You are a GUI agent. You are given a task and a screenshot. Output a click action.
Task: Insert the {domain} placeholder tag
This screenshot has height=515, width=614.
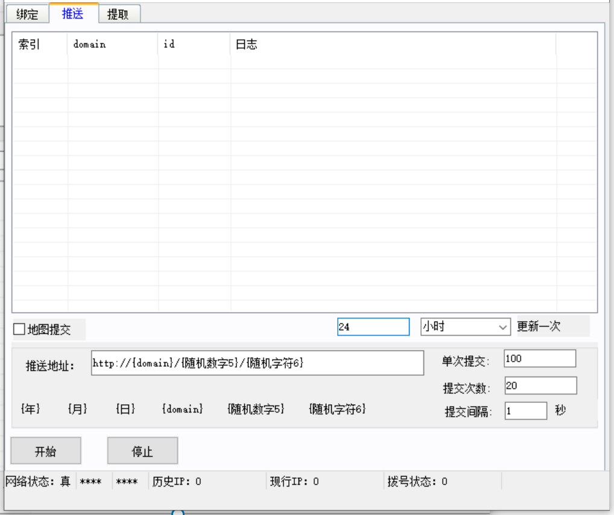183,409
